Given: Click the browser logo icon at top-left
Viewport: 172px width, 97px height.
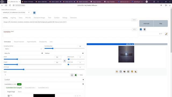Looking at the screenshot, I should (x=2, y=2).
